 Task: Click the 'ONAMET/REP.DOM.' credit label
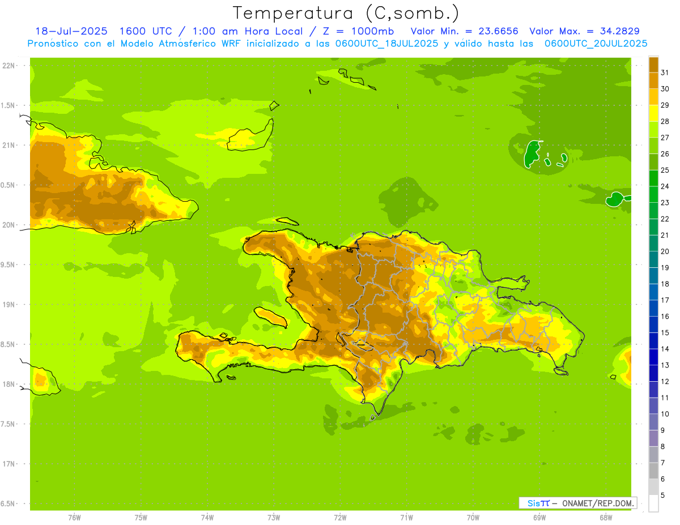coord(597,503)
